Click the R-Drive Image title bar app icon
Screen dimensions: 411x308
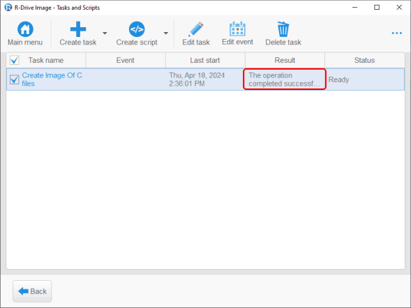8,8
